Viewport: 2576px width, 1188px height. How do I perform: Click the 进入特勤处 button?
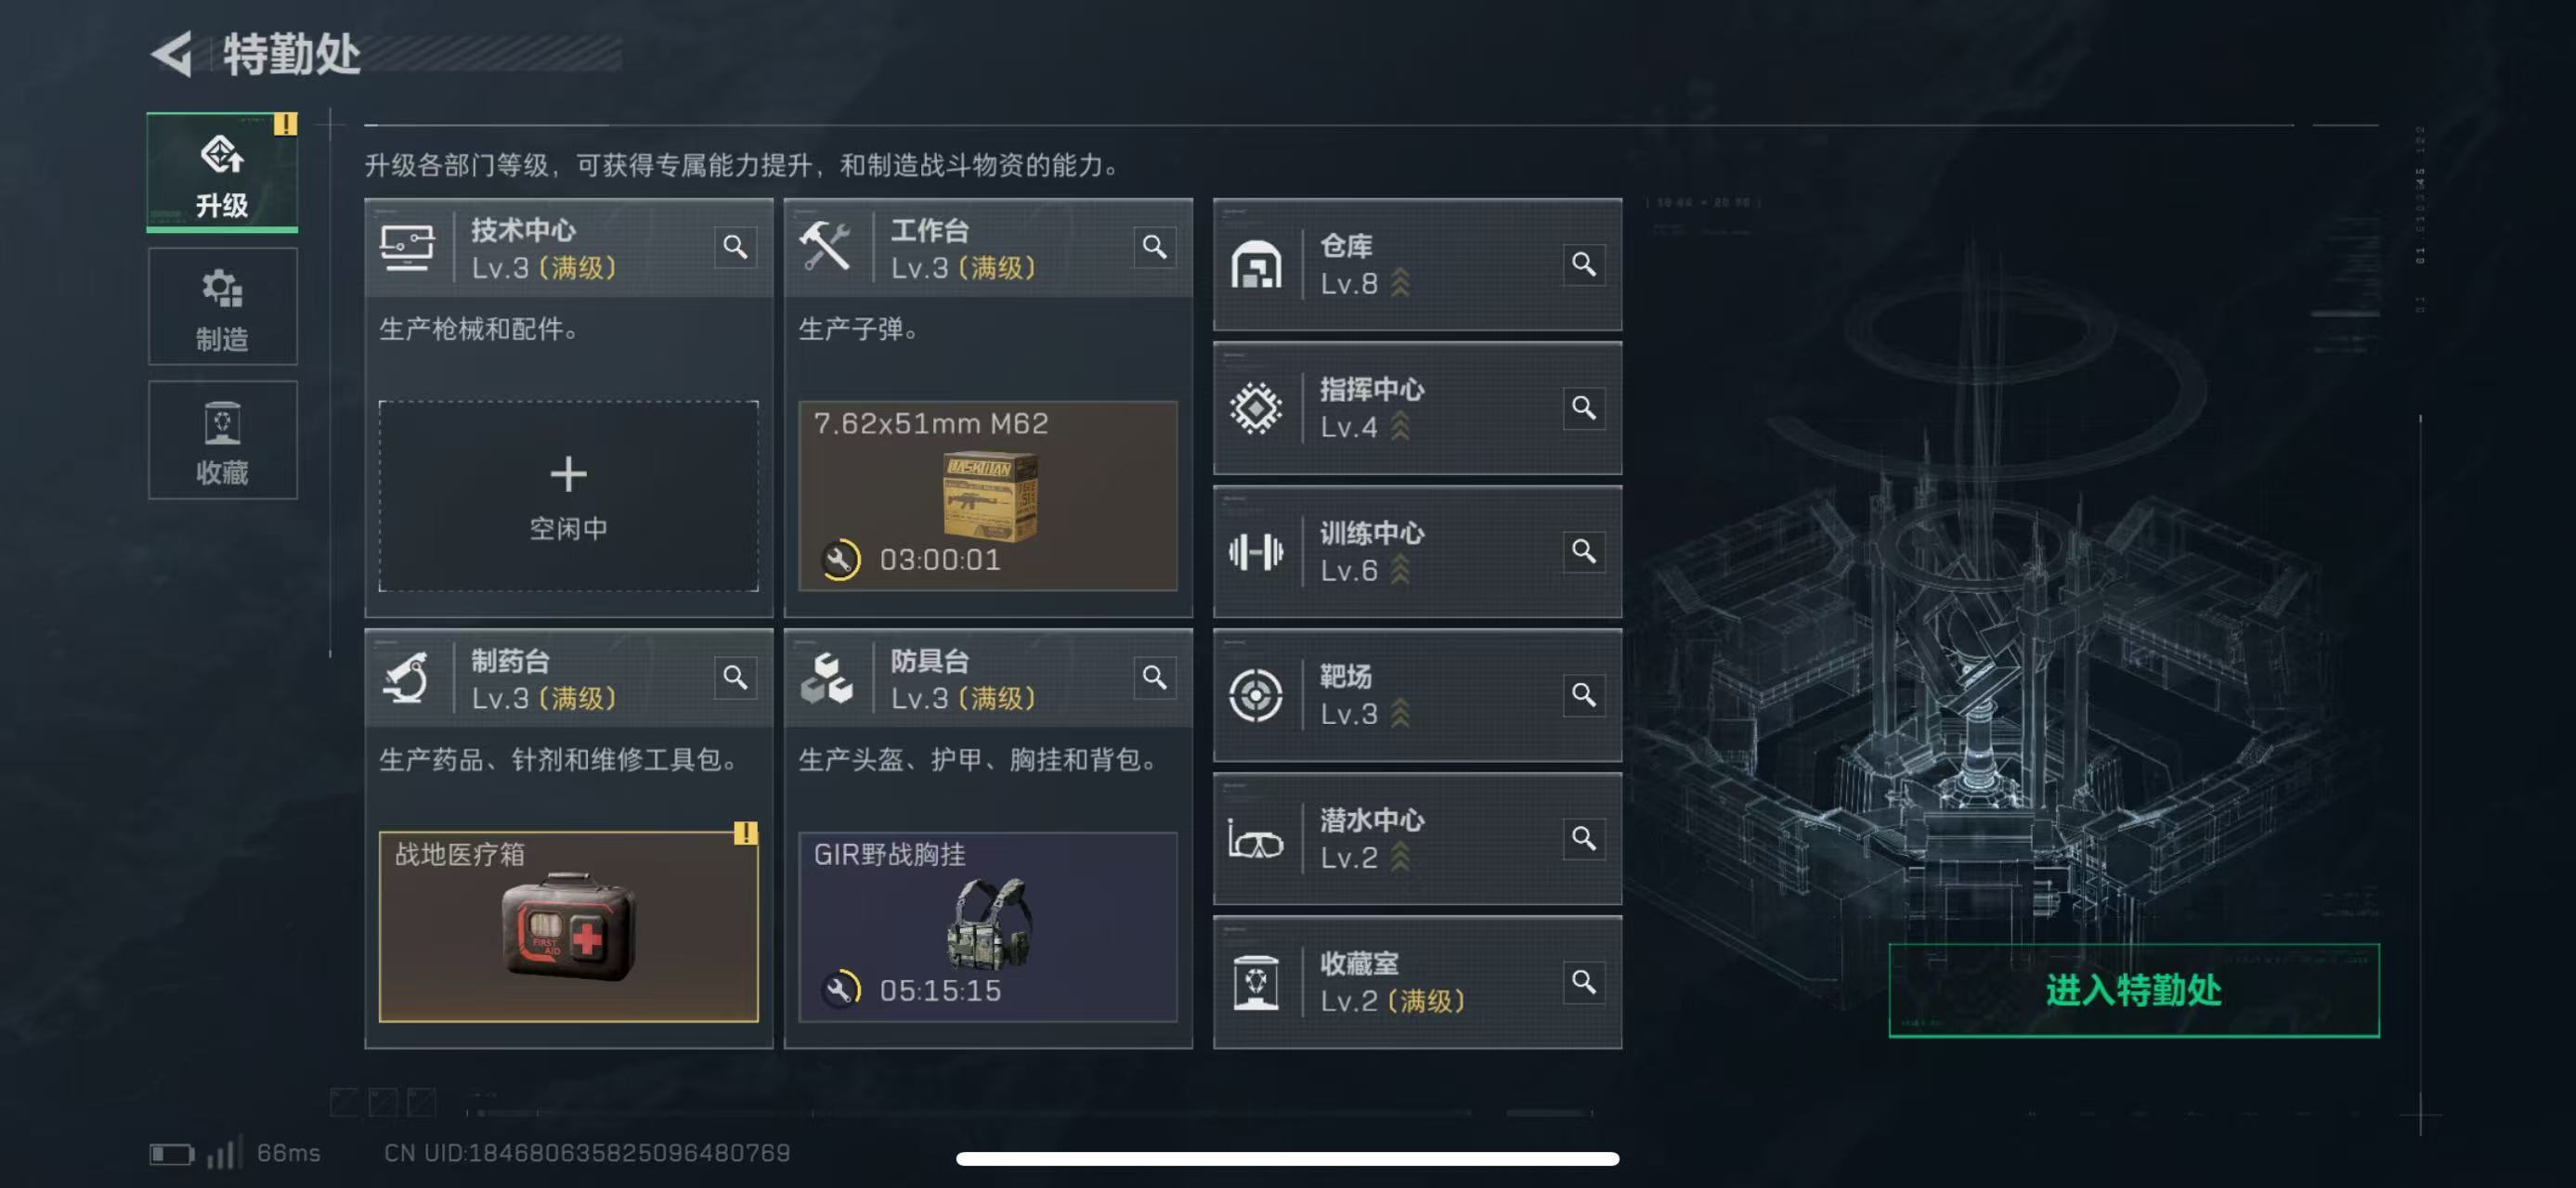[x=2133, y=990]
